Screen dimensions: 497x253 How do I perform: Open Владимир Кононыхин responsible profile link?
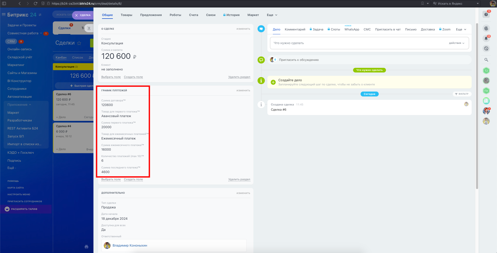coord(130,246)
